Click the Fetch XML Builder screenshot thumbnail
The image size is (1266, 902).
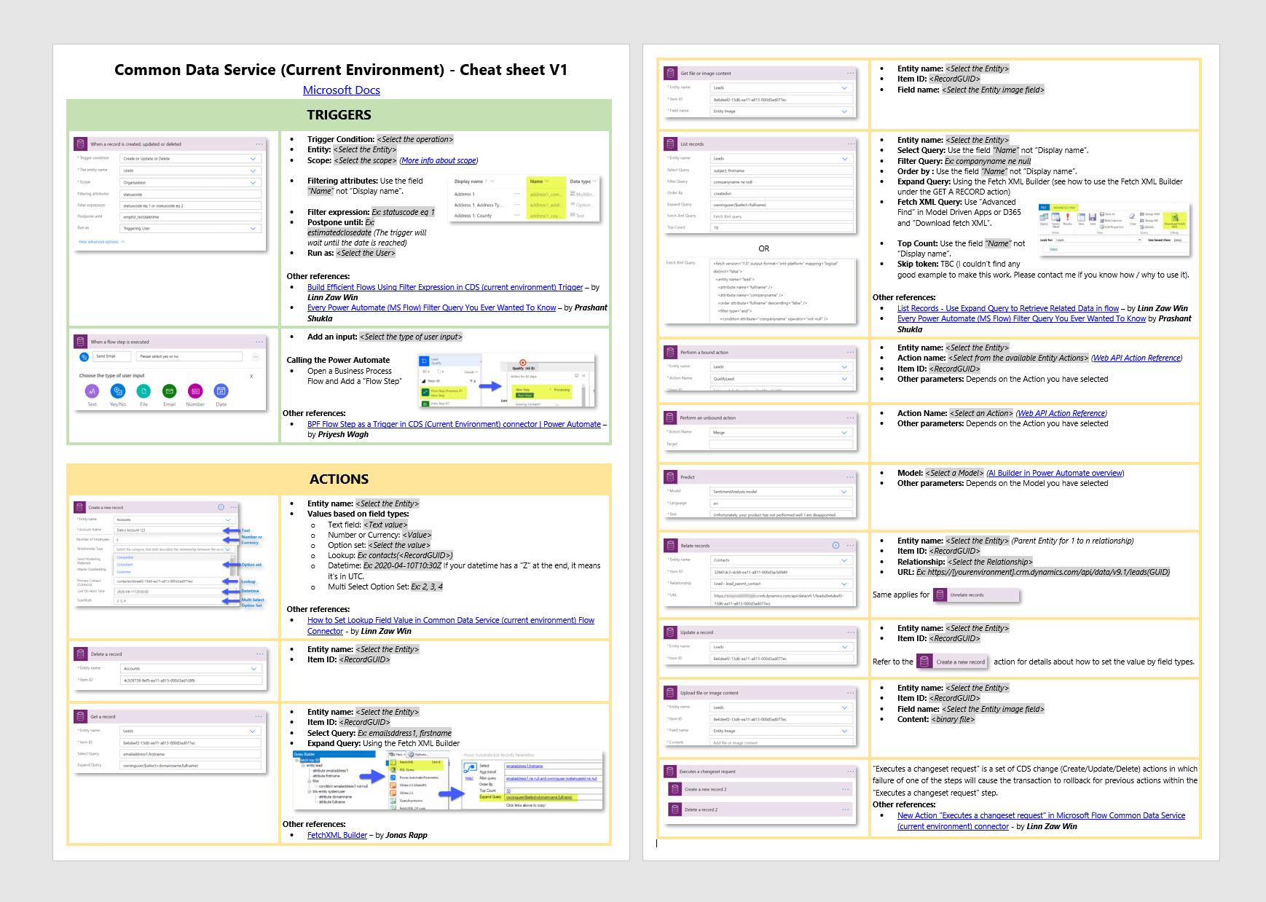coord(448,780)
